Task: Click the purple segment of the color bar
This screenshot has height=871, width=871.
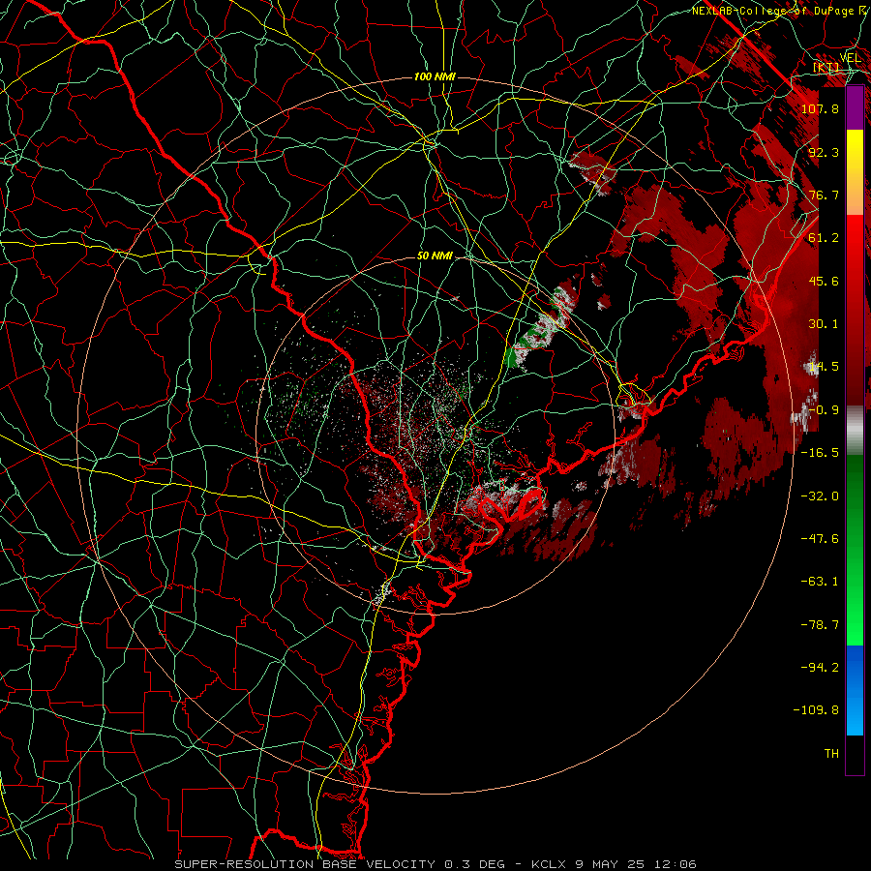Action: [x=855, y=107]
